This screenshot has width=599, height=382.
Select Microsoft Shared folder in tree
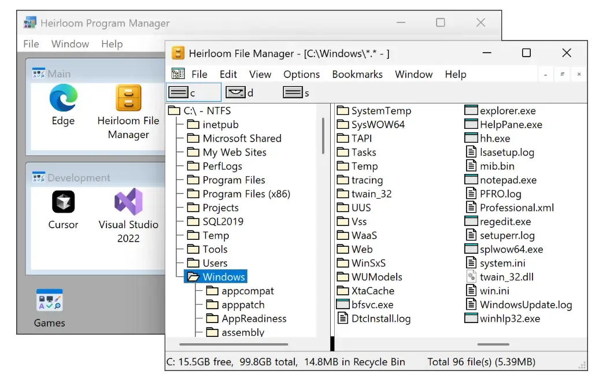tap(234, 138)
